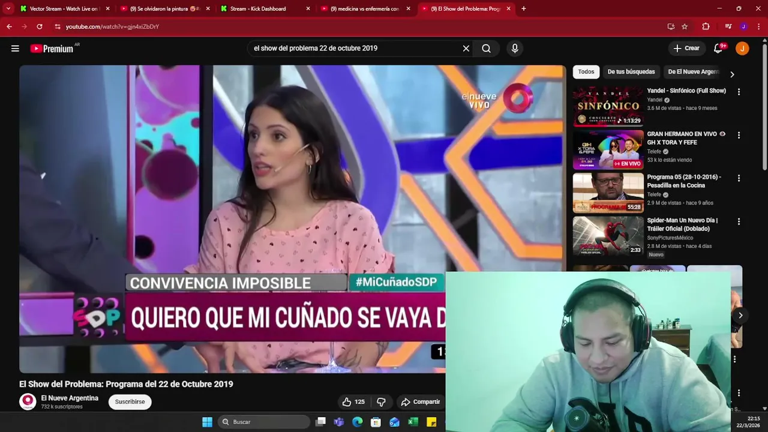Launch Microsoft Teams from the taskbar
Viewport: 768px width, 432px height.
tap(339, 422)
